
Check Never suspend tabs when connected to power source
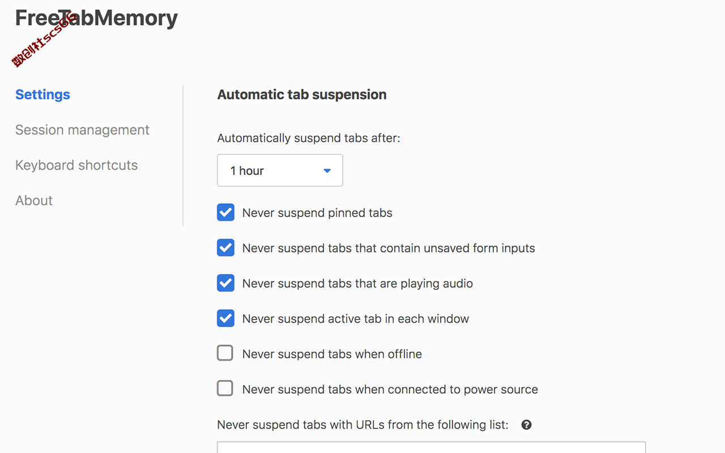pyautogui.click(x=225, y=389)
